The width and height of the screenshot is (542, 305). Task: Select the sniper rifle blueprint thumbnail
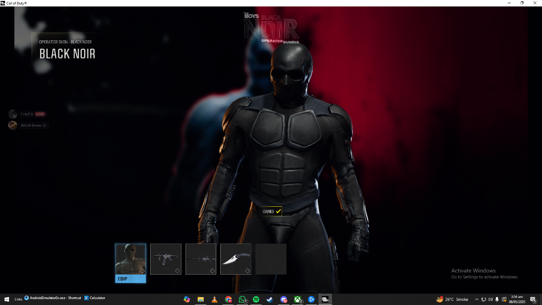[x=201, y=259]
